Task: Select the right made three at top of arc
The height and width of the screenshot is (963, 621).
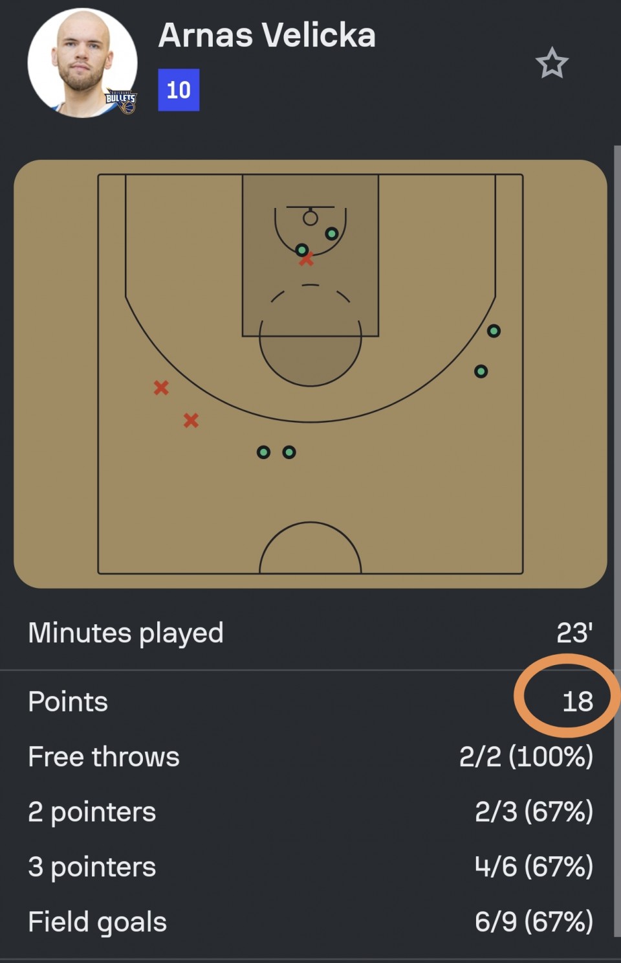Action: tap(289, 452)
